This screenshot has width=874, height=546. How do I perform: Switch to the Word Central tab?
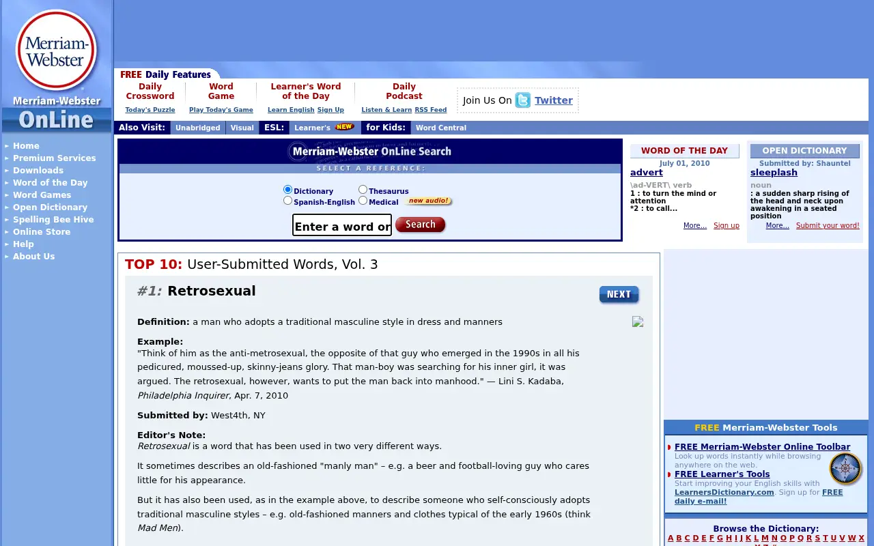coord(441,128)
